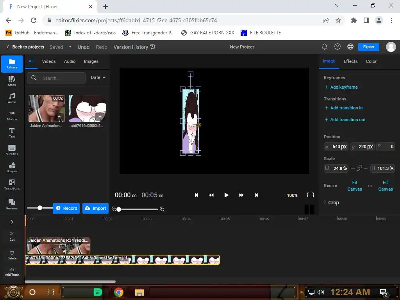The width and height of the screenshot is (400, 300).
Task: Open the language globe icon
Action: pos(350,47)
